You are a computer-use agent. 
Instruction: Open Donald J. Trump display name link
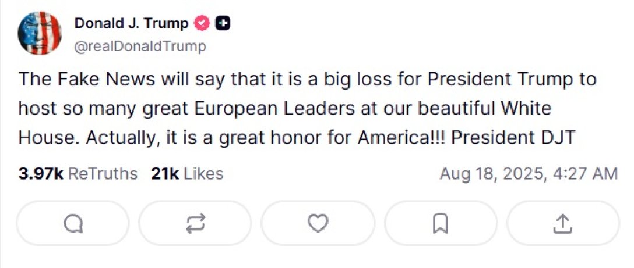click(x=131, y=23)
